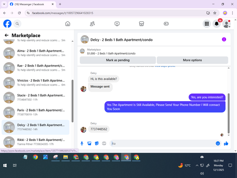Open tab search dropdown arrow
The height and width of the screenshot is (178, 237).
pos(4,4)
